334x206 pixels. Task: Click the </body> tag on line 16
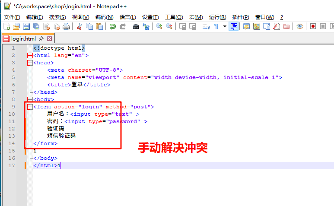pyautogui.click(x=45, y=158)
